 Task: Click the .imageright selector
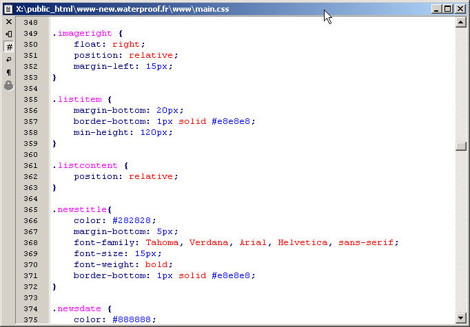(83, 33)
